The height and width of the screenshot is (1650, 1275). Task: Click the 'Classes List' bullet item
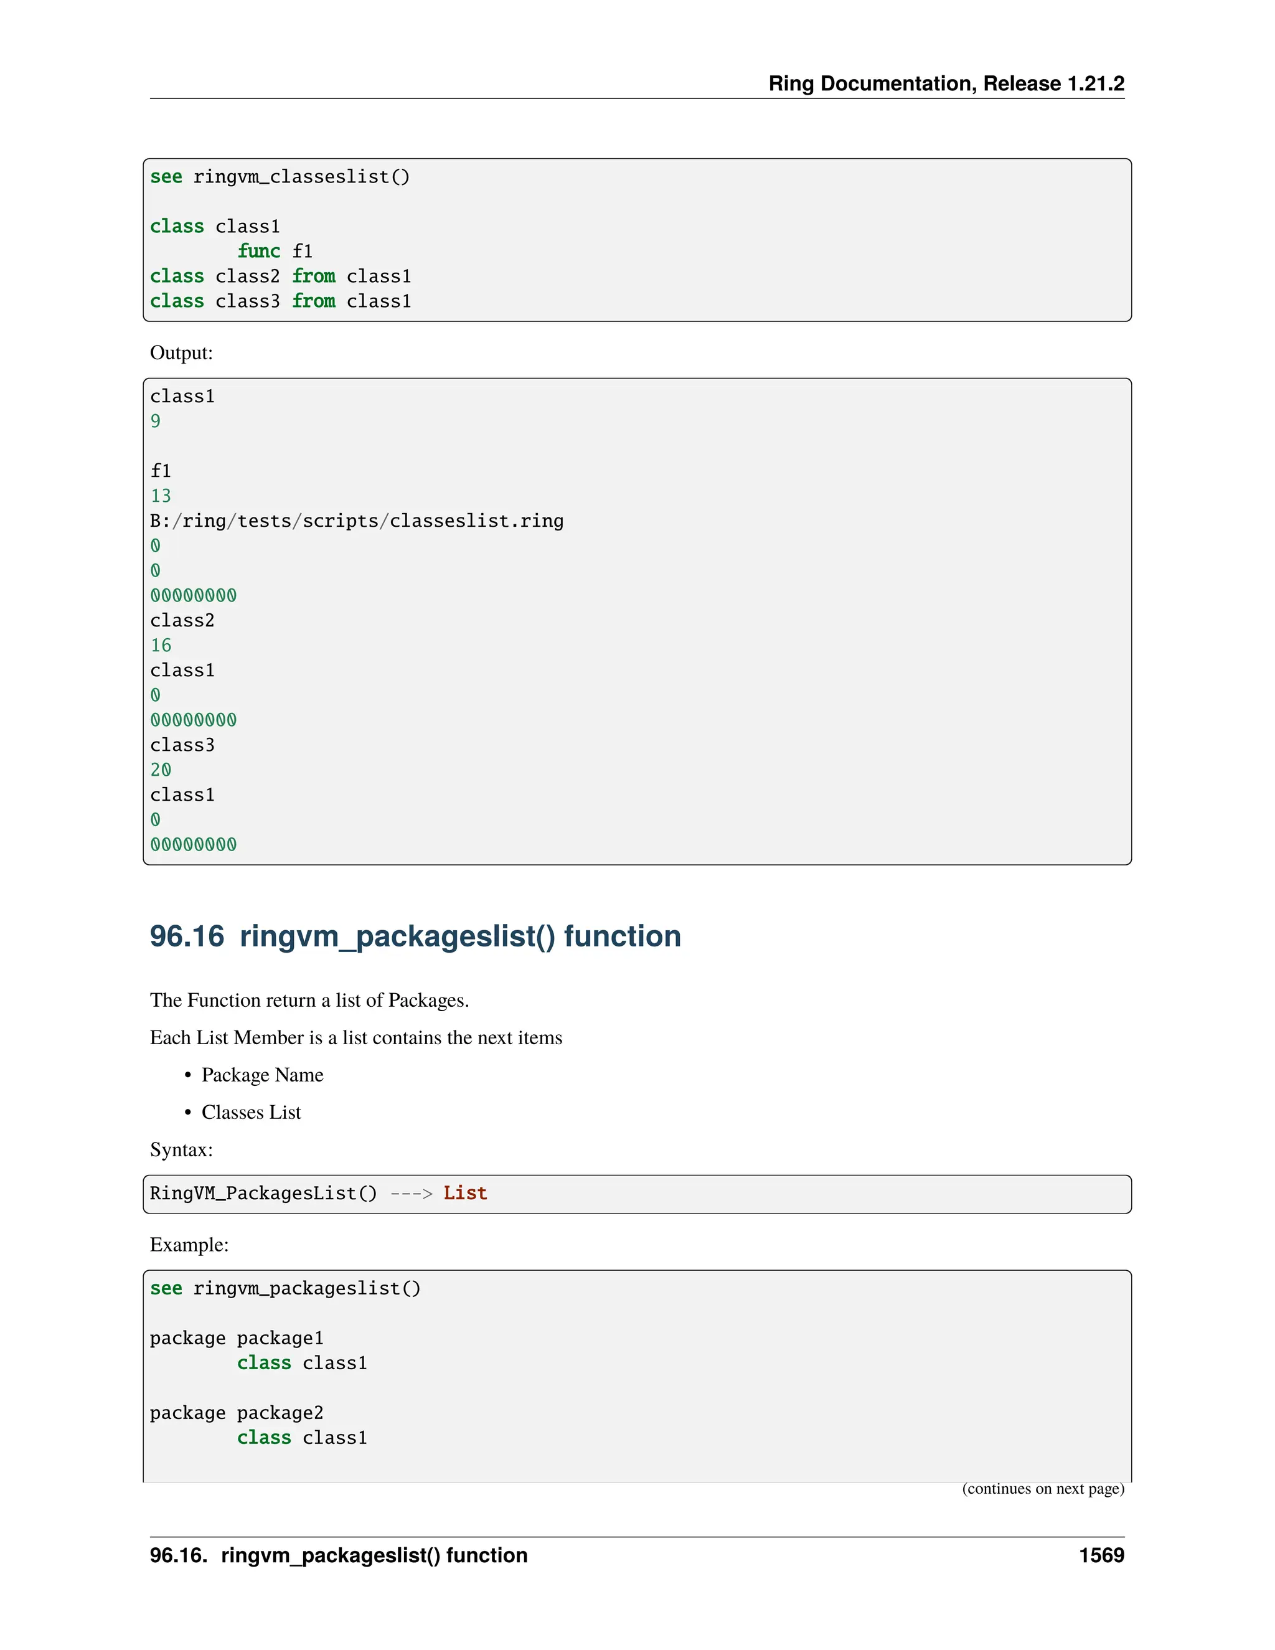point(251,1112)
